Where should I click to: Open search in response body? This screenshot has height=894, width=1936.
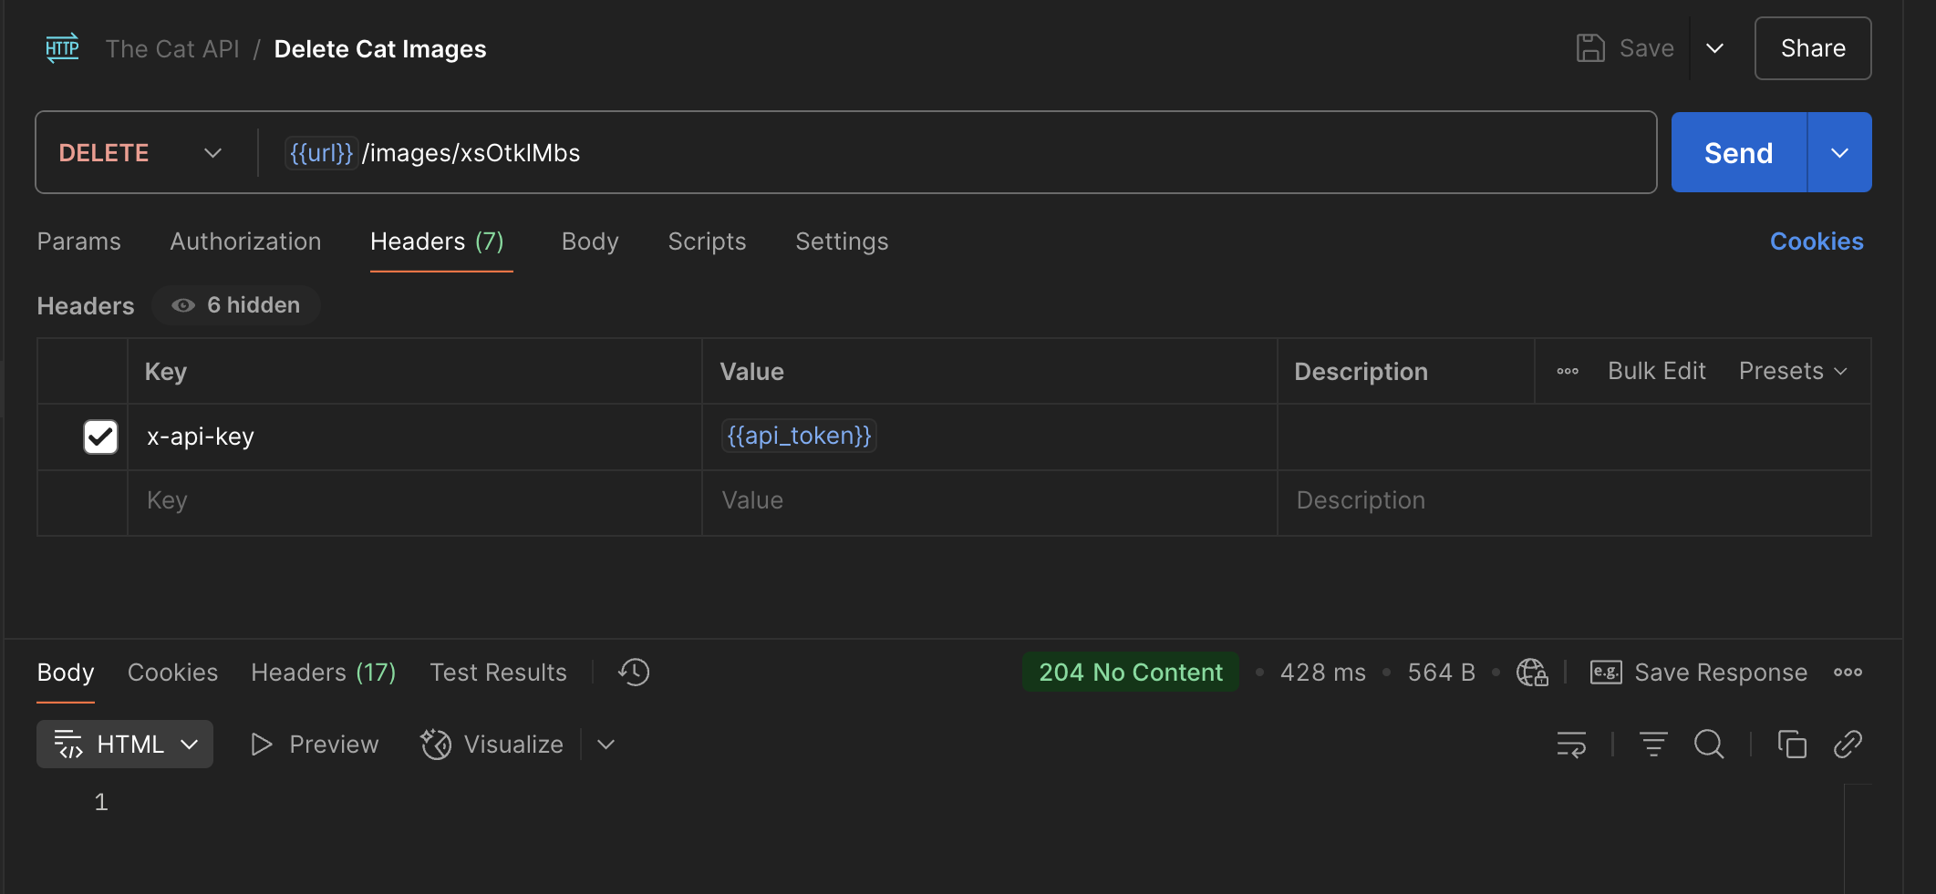point(1709,745)
